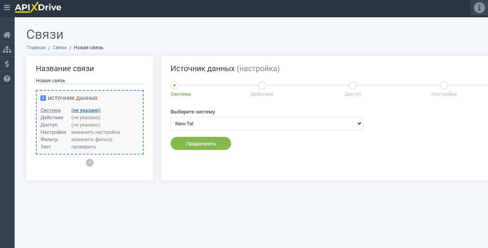Open billing dollar icon in sidebar

[7, 64]
